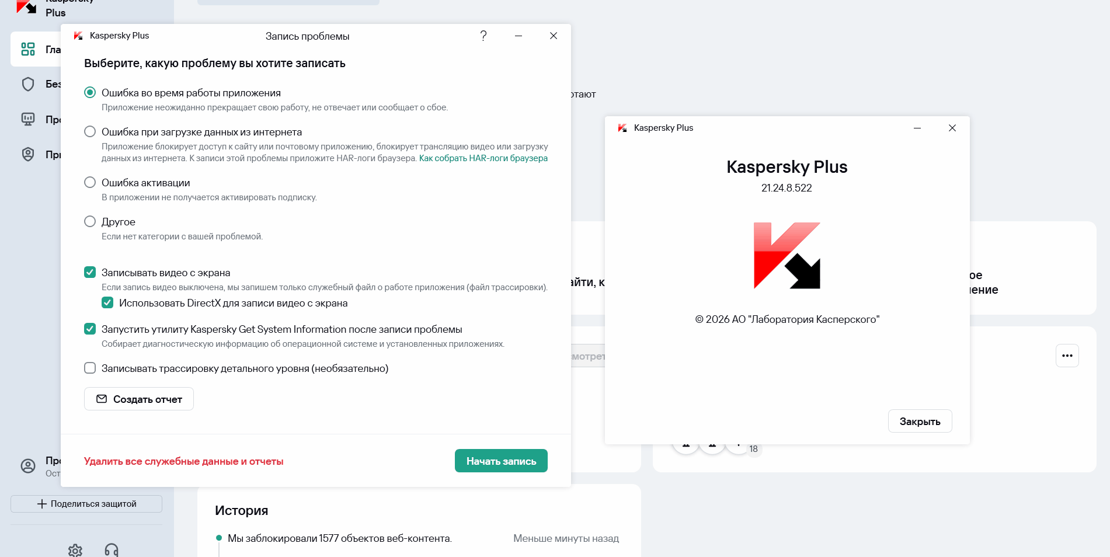The image size is (1110, 557).
Task: Select the activation error radio option
Action: [90, 183]
